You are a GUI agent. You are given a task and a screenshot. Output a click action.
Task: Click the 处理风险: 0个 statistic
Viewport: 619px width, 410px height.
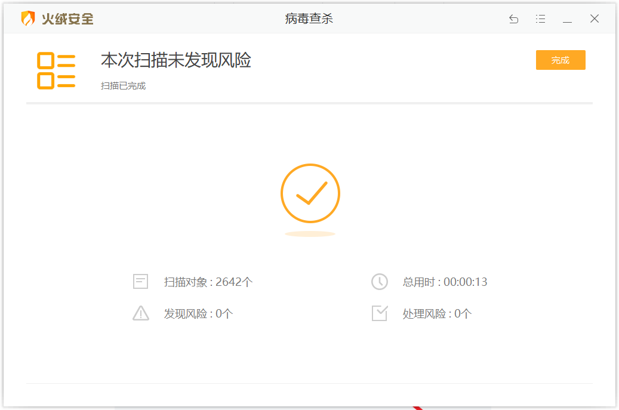pyautogui.click(x=436, y=313)
